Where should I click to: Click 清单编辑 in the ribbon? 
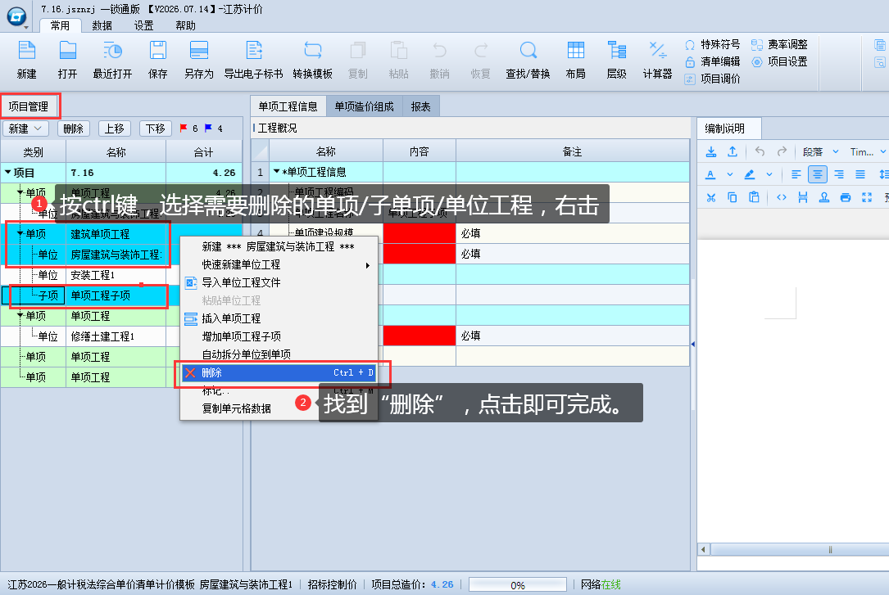[713, 61]
